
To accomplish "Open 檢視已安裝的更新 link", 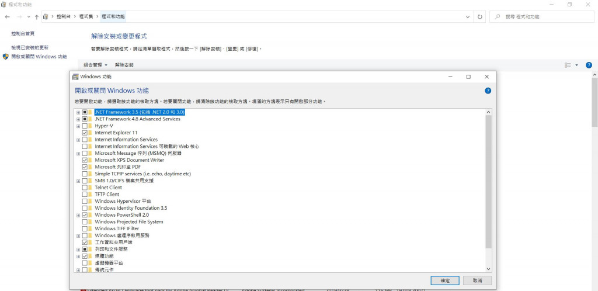I will click(30, 48).
